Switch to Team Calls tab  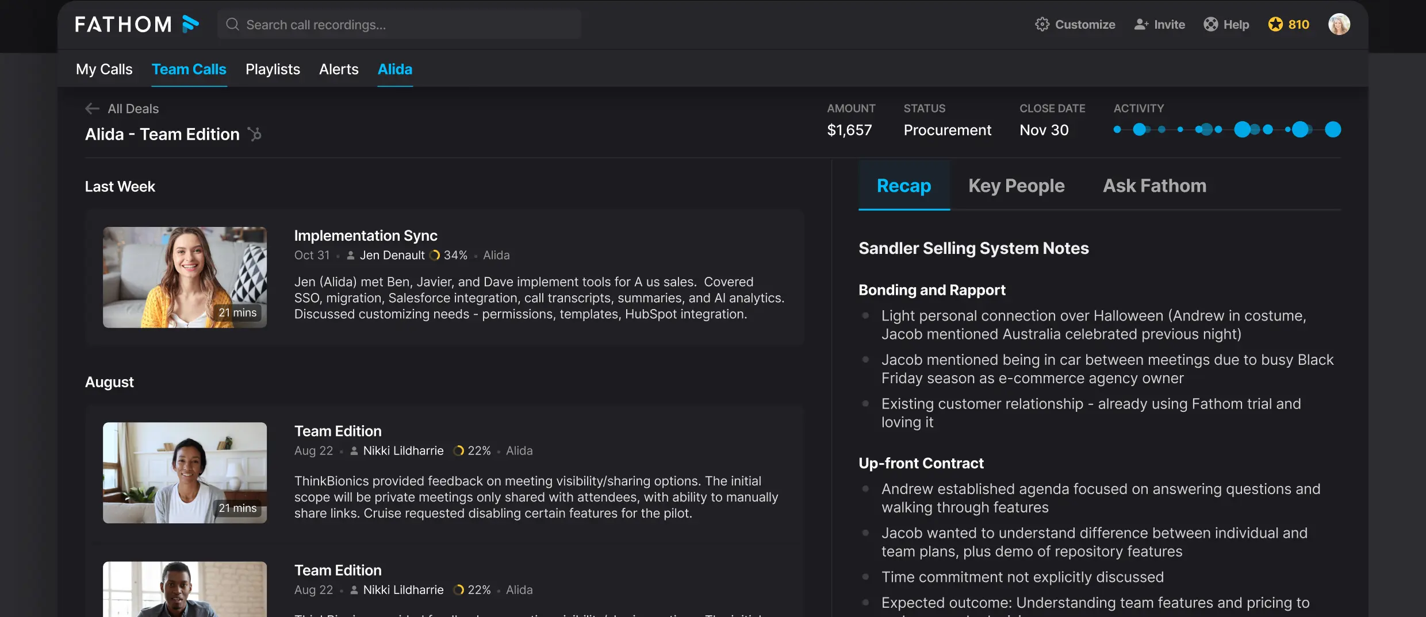tap(189, 69)
